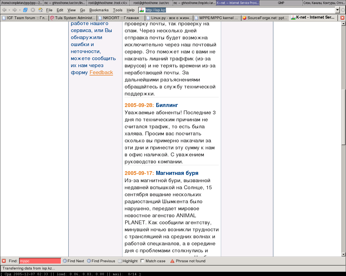
Task: Click the K-net tab favicon
Action: point(293,18)
